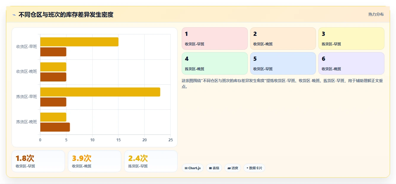This screenshot has height=184, width=396.
Task: Click the yellow bar for 拣货区-晚班
Action: pyautogui.click(x=53, y=117)
